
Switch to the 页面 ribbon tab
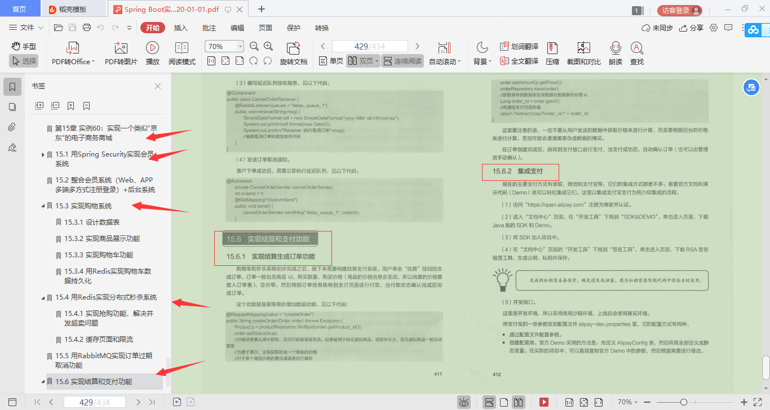pos(265,28)
